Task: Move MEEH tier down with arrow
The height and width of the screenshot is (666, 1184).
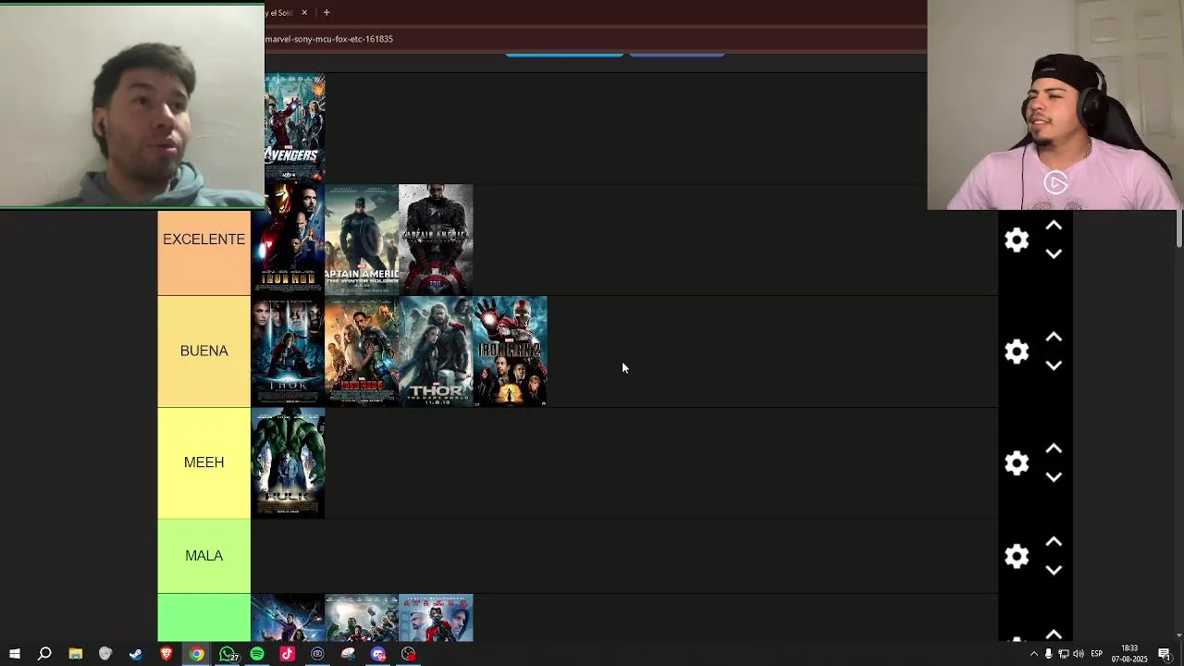Action: 1054,477
